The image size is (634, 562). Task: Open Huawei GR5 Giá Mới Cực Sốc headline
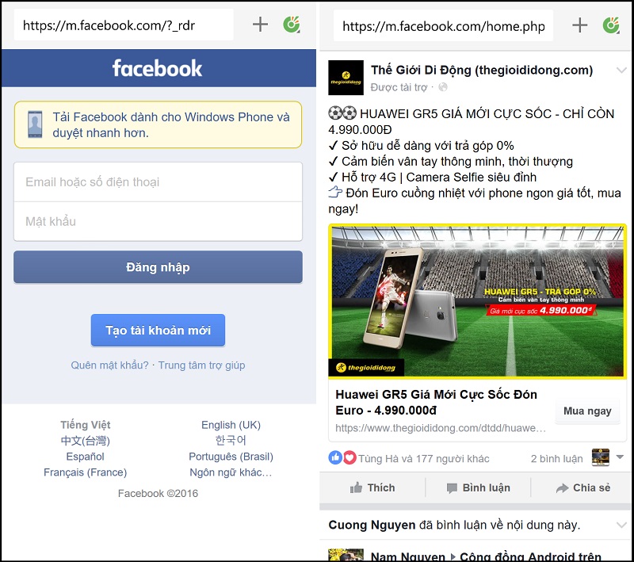click(437, 403)
